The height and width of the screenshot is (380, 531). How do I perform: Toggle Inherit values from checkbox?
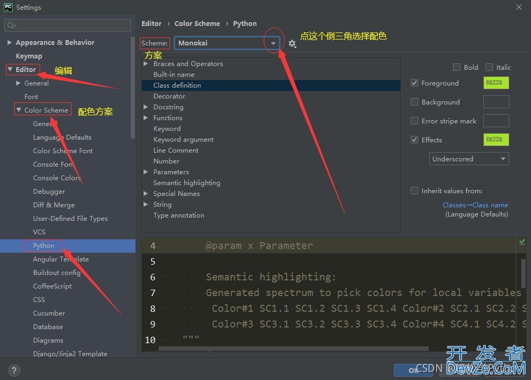[x=414, y=191]
